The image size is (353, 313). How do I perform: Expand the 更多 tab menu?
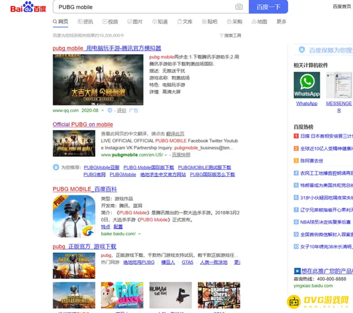coord(282,22)
